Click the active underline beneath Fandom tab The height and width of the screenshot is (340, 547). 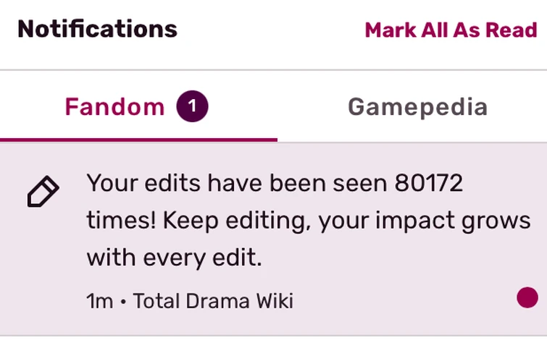[138, 139]
